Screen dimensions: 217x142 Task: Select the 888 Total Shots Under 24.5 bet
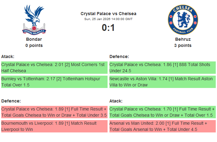[162, 68]
